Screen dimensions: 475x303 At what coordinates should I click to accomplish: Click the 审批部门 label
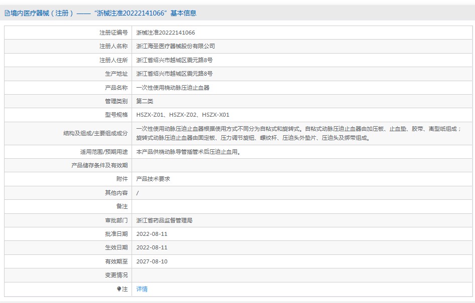116,220
